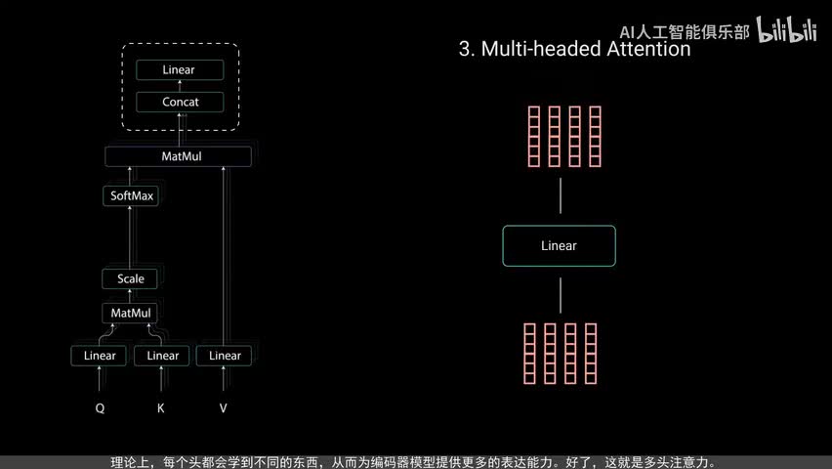
Task: Click the leftmost column in the upper vector grid
Action: coord(533,135)
